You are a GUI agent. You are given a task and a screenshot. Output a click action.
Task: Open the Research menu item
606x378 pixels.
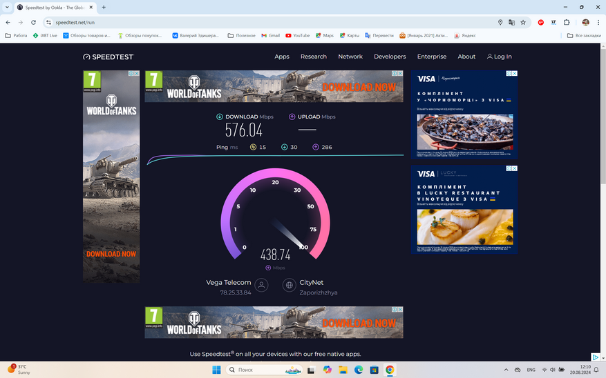point(314,57)
